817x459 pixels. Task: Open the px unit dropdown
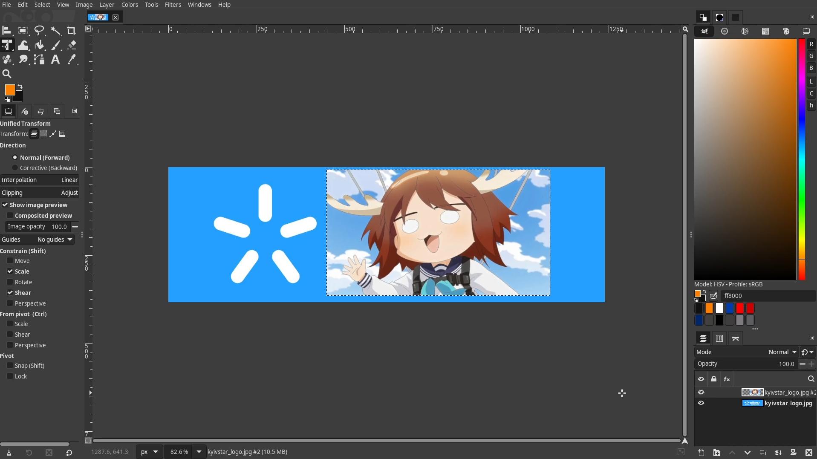click(150, 452)
